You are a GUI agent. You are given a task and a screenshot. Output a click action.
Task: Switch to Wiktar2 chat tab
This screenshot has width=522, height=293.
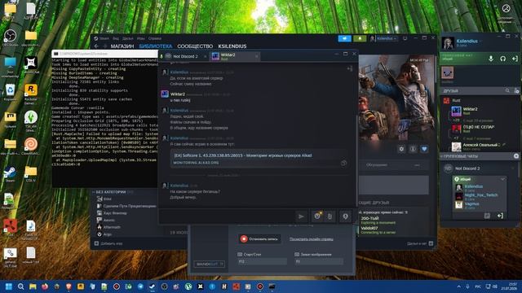pos(234,56)
